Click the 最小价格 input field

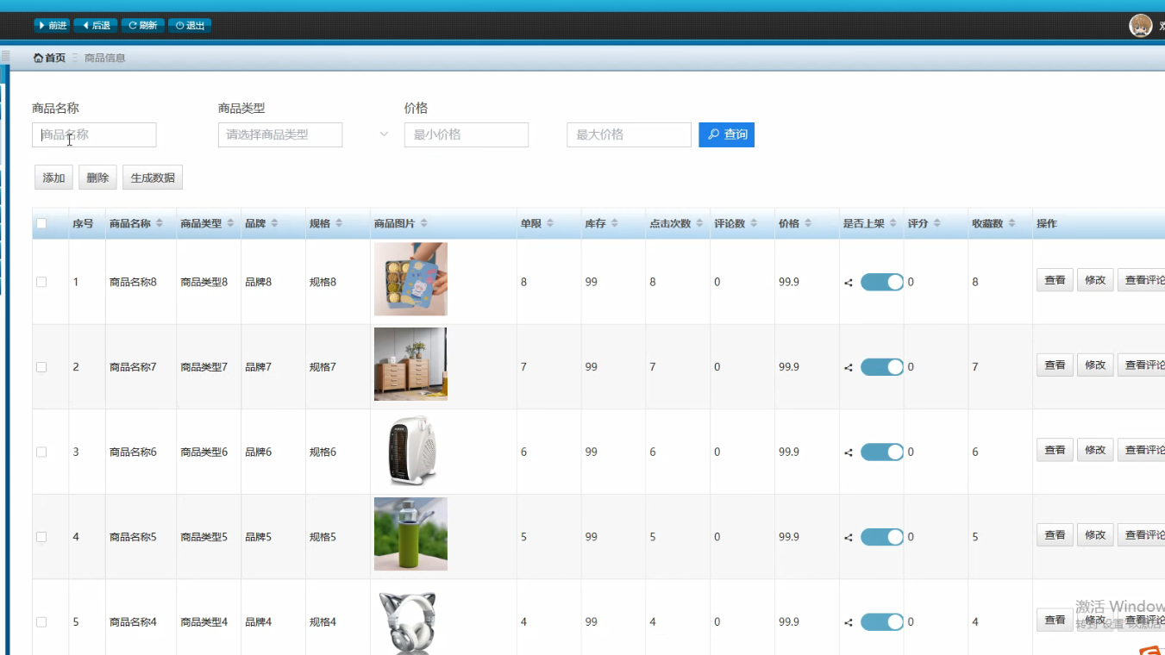pos(467,134)
